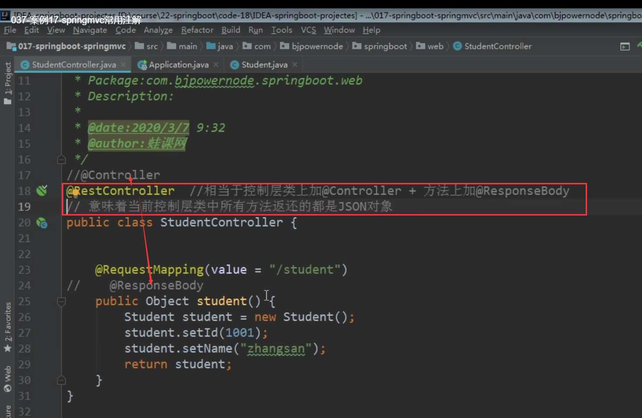Click the main breadcrumb folder
The height and width of the screenshot is (418, 642).
(182, 46)
